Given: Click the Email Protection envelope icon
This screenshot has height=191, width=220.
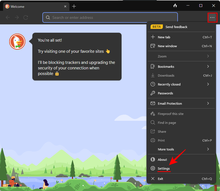Looking at the screenshot, I should (x=153, y=103).
